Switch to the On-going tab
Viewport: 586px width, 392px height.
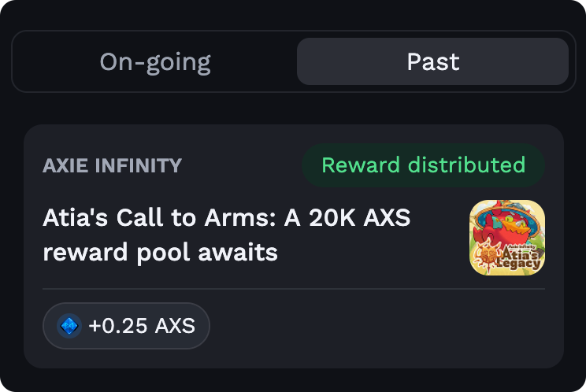click(155, 61)
